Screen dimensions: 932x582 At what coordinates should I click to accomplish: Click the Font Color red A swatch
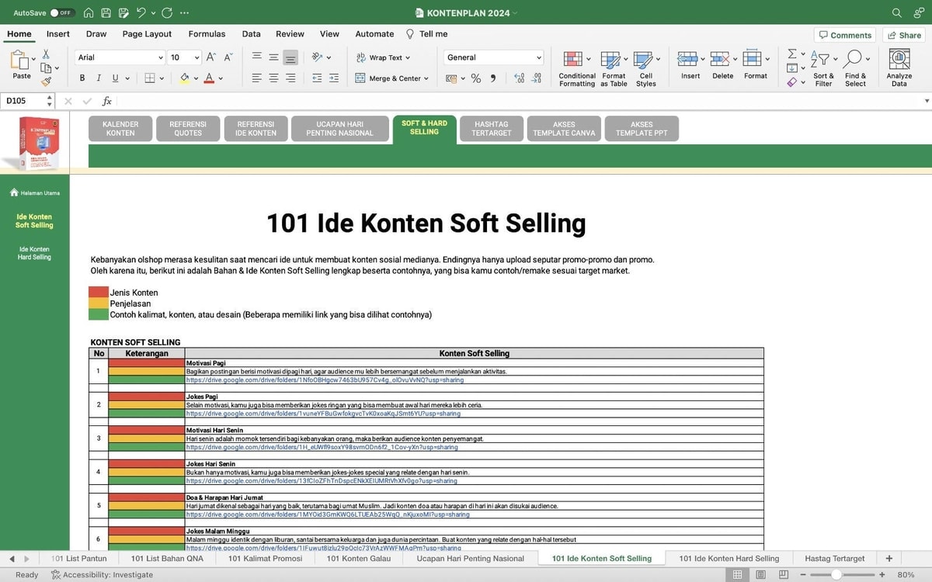(208, 78)
